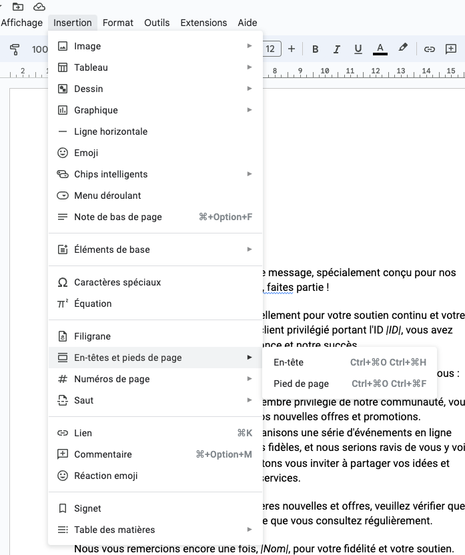The image size is (465, 555).
Task: Click the Filigrane watermark icon
Action: [x=63, y=336]
